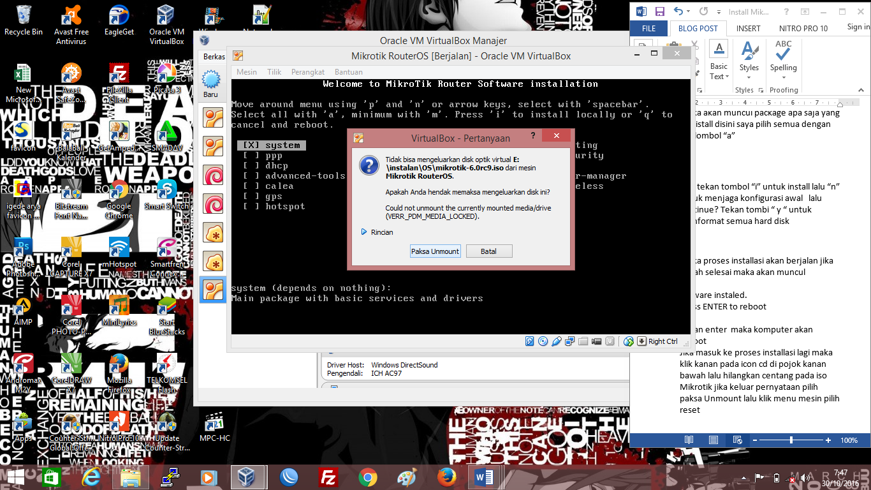The width and height of the screenshot is (871, 490).
Task: Click the network adapters status icon
Action: (570, 341)
